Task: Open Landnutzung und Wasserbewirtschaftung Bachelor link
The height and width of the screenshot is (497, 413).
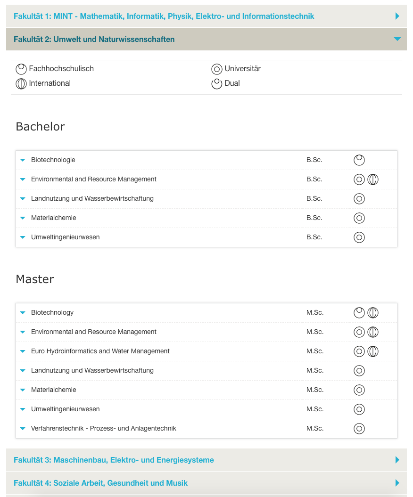Action: [92, 199]
